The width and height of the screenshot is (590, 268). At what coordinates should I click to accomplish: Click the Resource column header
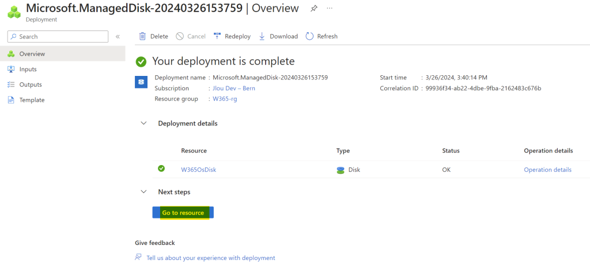coord(194,151)
